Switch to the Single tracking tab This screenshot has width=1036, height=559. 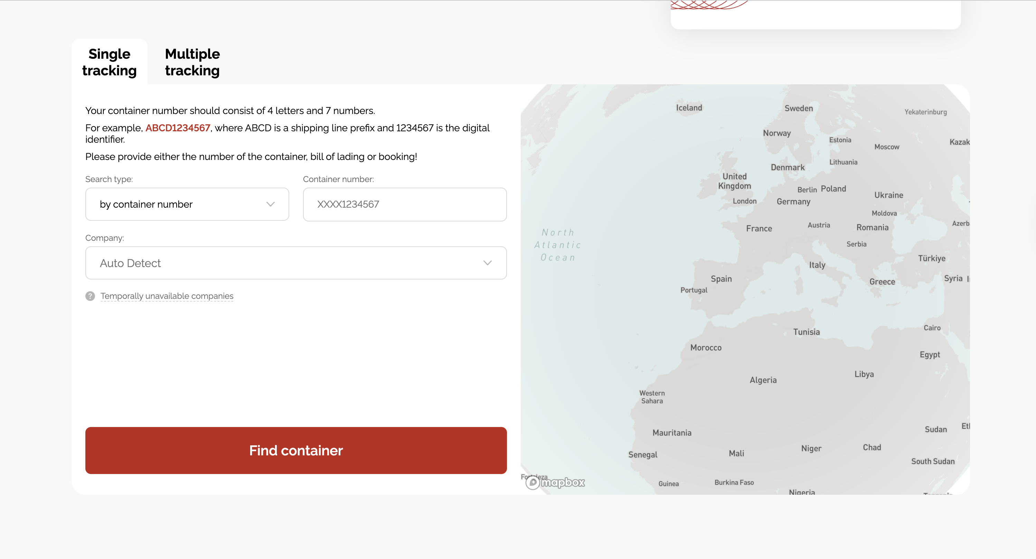(x=110, y=62)
